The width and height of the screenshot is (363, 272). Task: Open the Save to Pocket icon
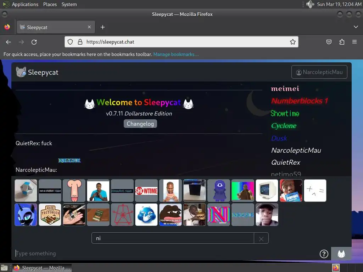coord(329,42)
